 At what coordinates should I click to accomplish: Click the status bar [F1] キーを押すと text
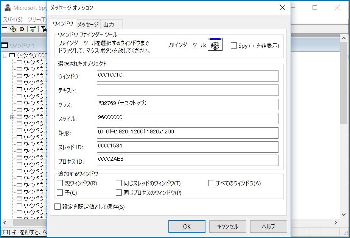point(24,232)
